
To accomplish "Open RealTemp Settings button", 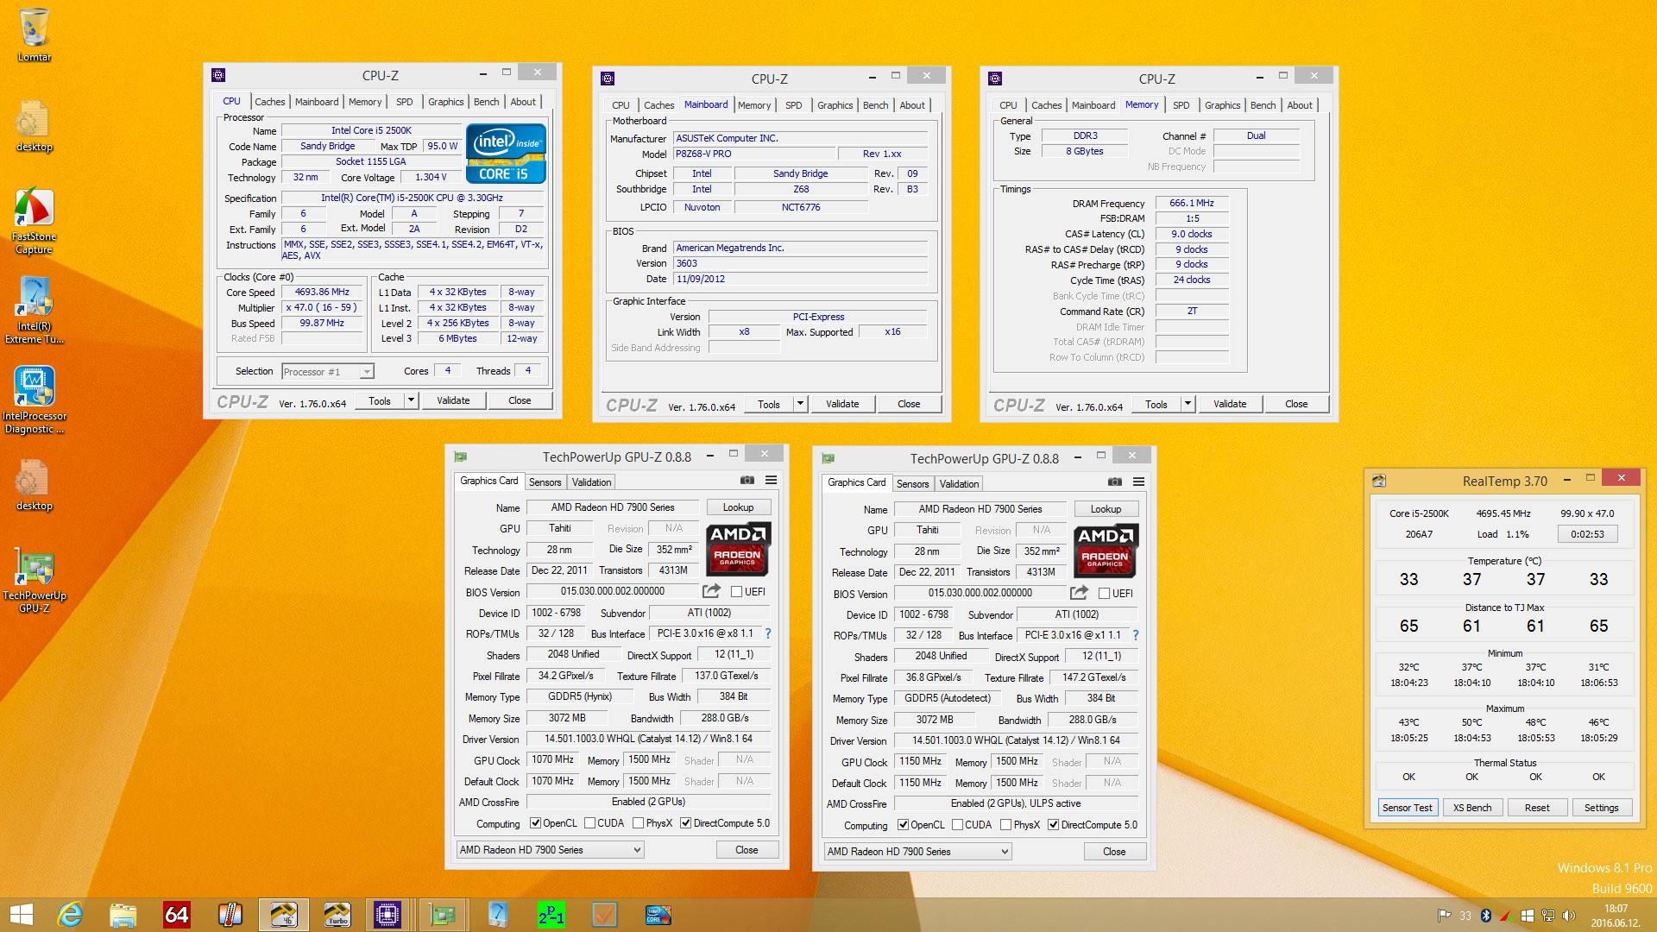I will tap(1602, 808).
